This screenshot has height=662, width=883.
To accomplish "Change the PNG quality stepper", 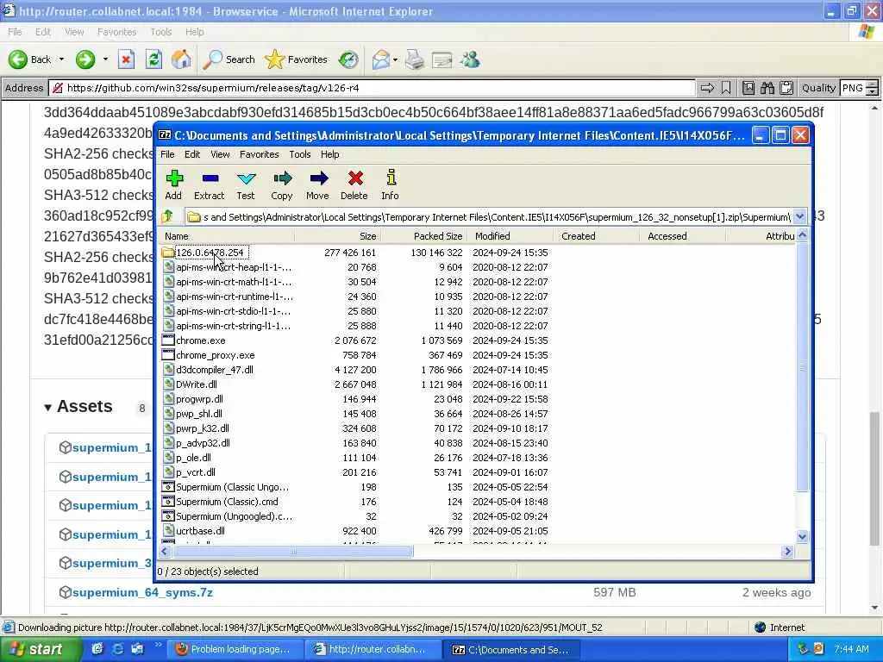I will point(872,88).
